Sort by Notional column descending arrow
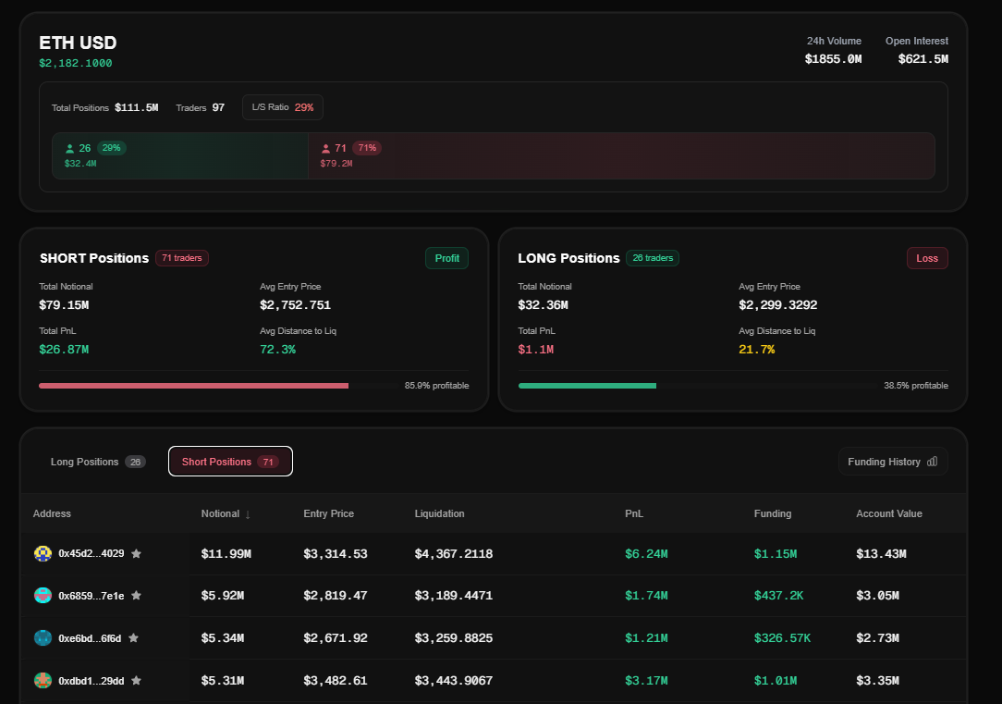This screenshot has width=1002, height=704. [247, 514]
